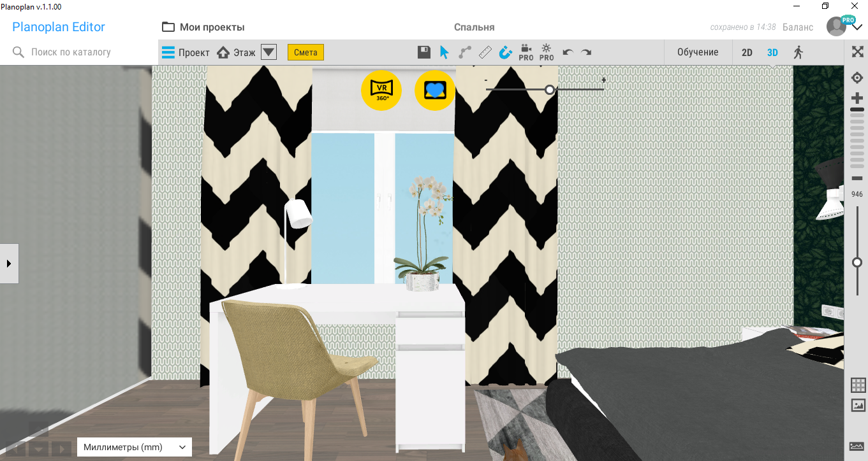
Task: Switch to 2D view
Action: tap(747, 52)
